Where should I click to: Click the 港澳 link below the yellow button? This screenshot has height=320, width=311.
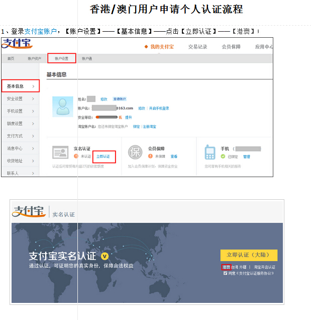226,267
